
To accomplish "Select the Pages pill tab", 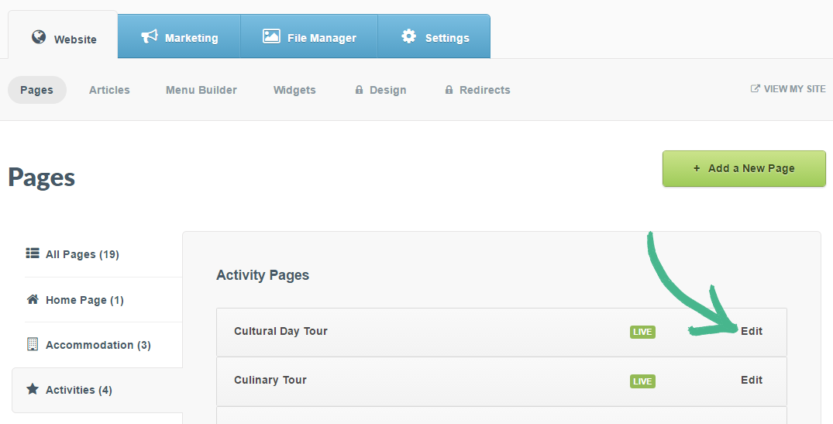I will click(x=37, y=90).
